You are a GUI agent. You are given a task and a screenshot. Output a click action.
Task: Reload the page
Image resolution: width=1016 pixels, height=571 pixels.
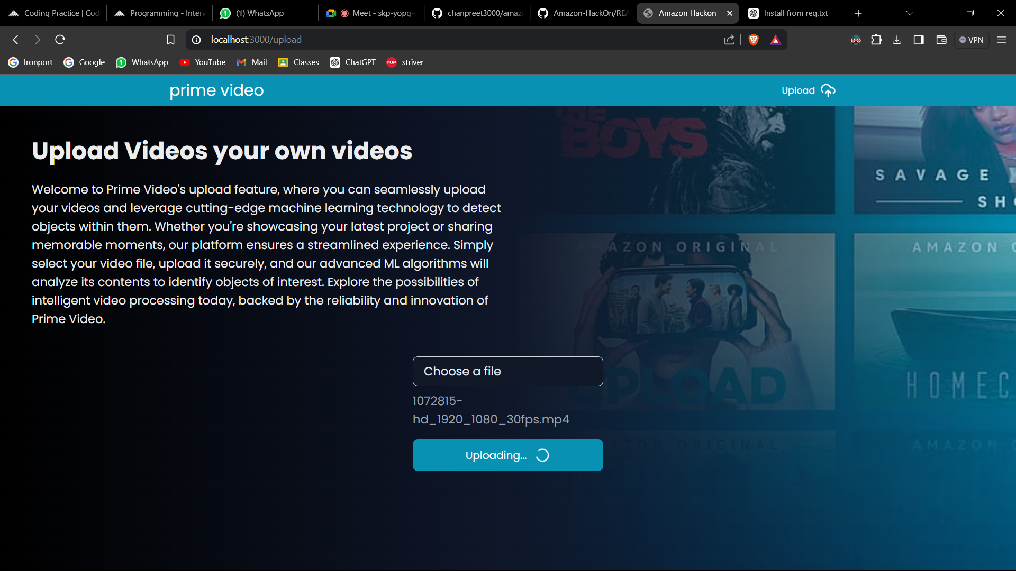[60, 40]
